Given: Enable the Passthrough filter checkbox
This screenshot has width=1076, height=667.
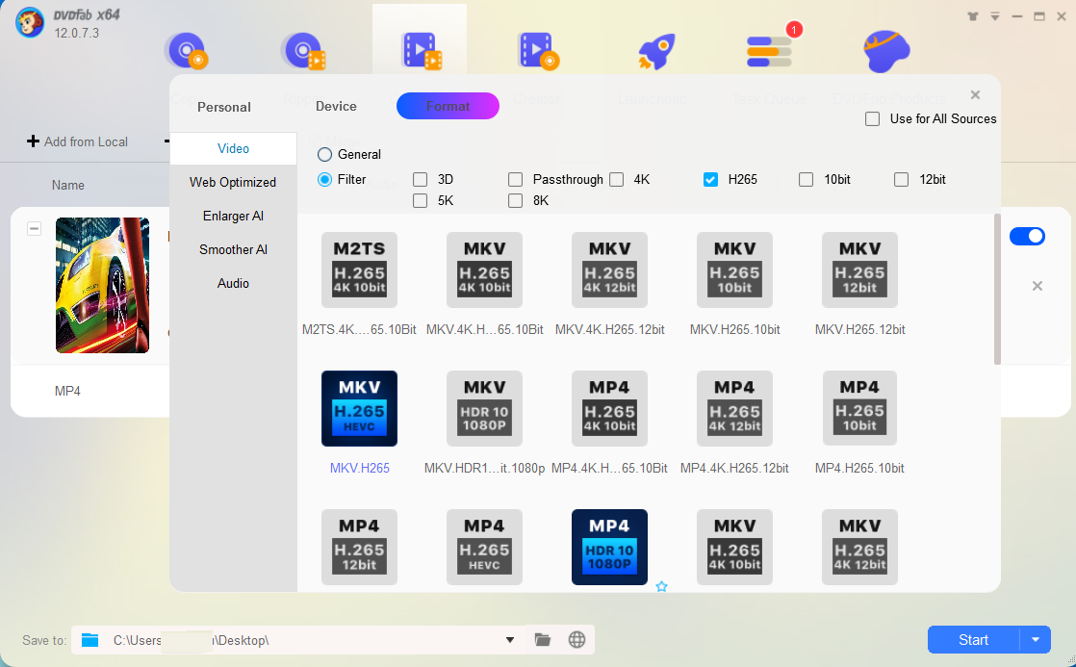Looking at the screenshot, I should [x=515, y=179].
